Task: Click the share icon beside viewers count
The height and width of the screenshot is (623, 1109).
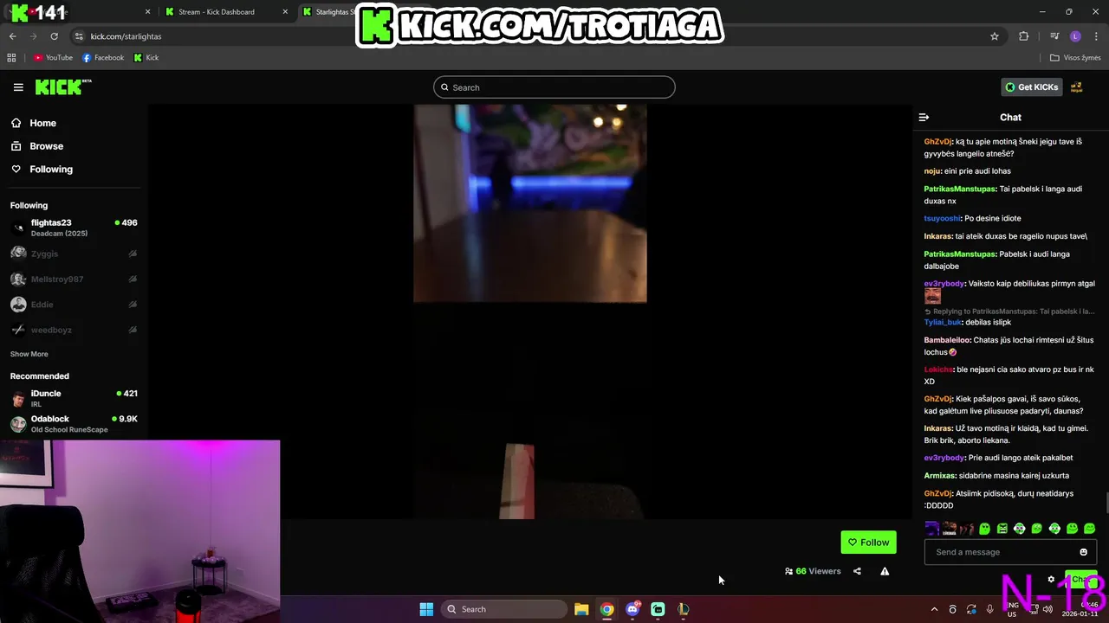Action: (x=857, y=571)
